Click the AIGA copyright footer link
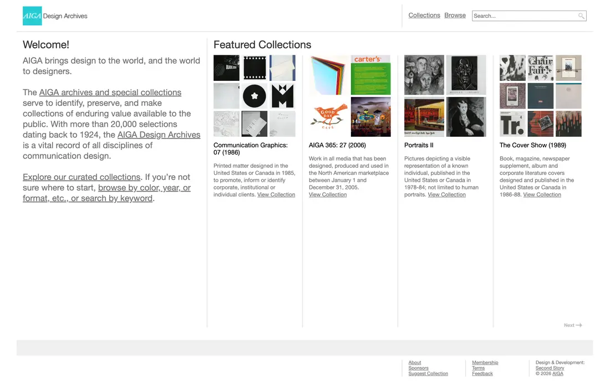The height and width of the screenshot is (381, 610). click(x=557, y=374)
